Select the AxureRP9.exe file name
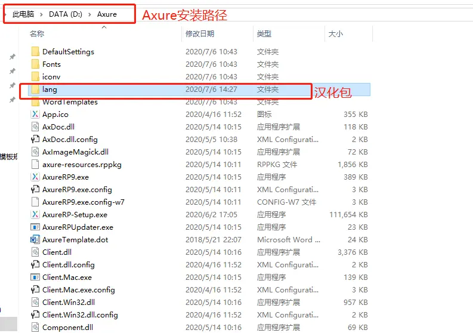 coord(66,177)
